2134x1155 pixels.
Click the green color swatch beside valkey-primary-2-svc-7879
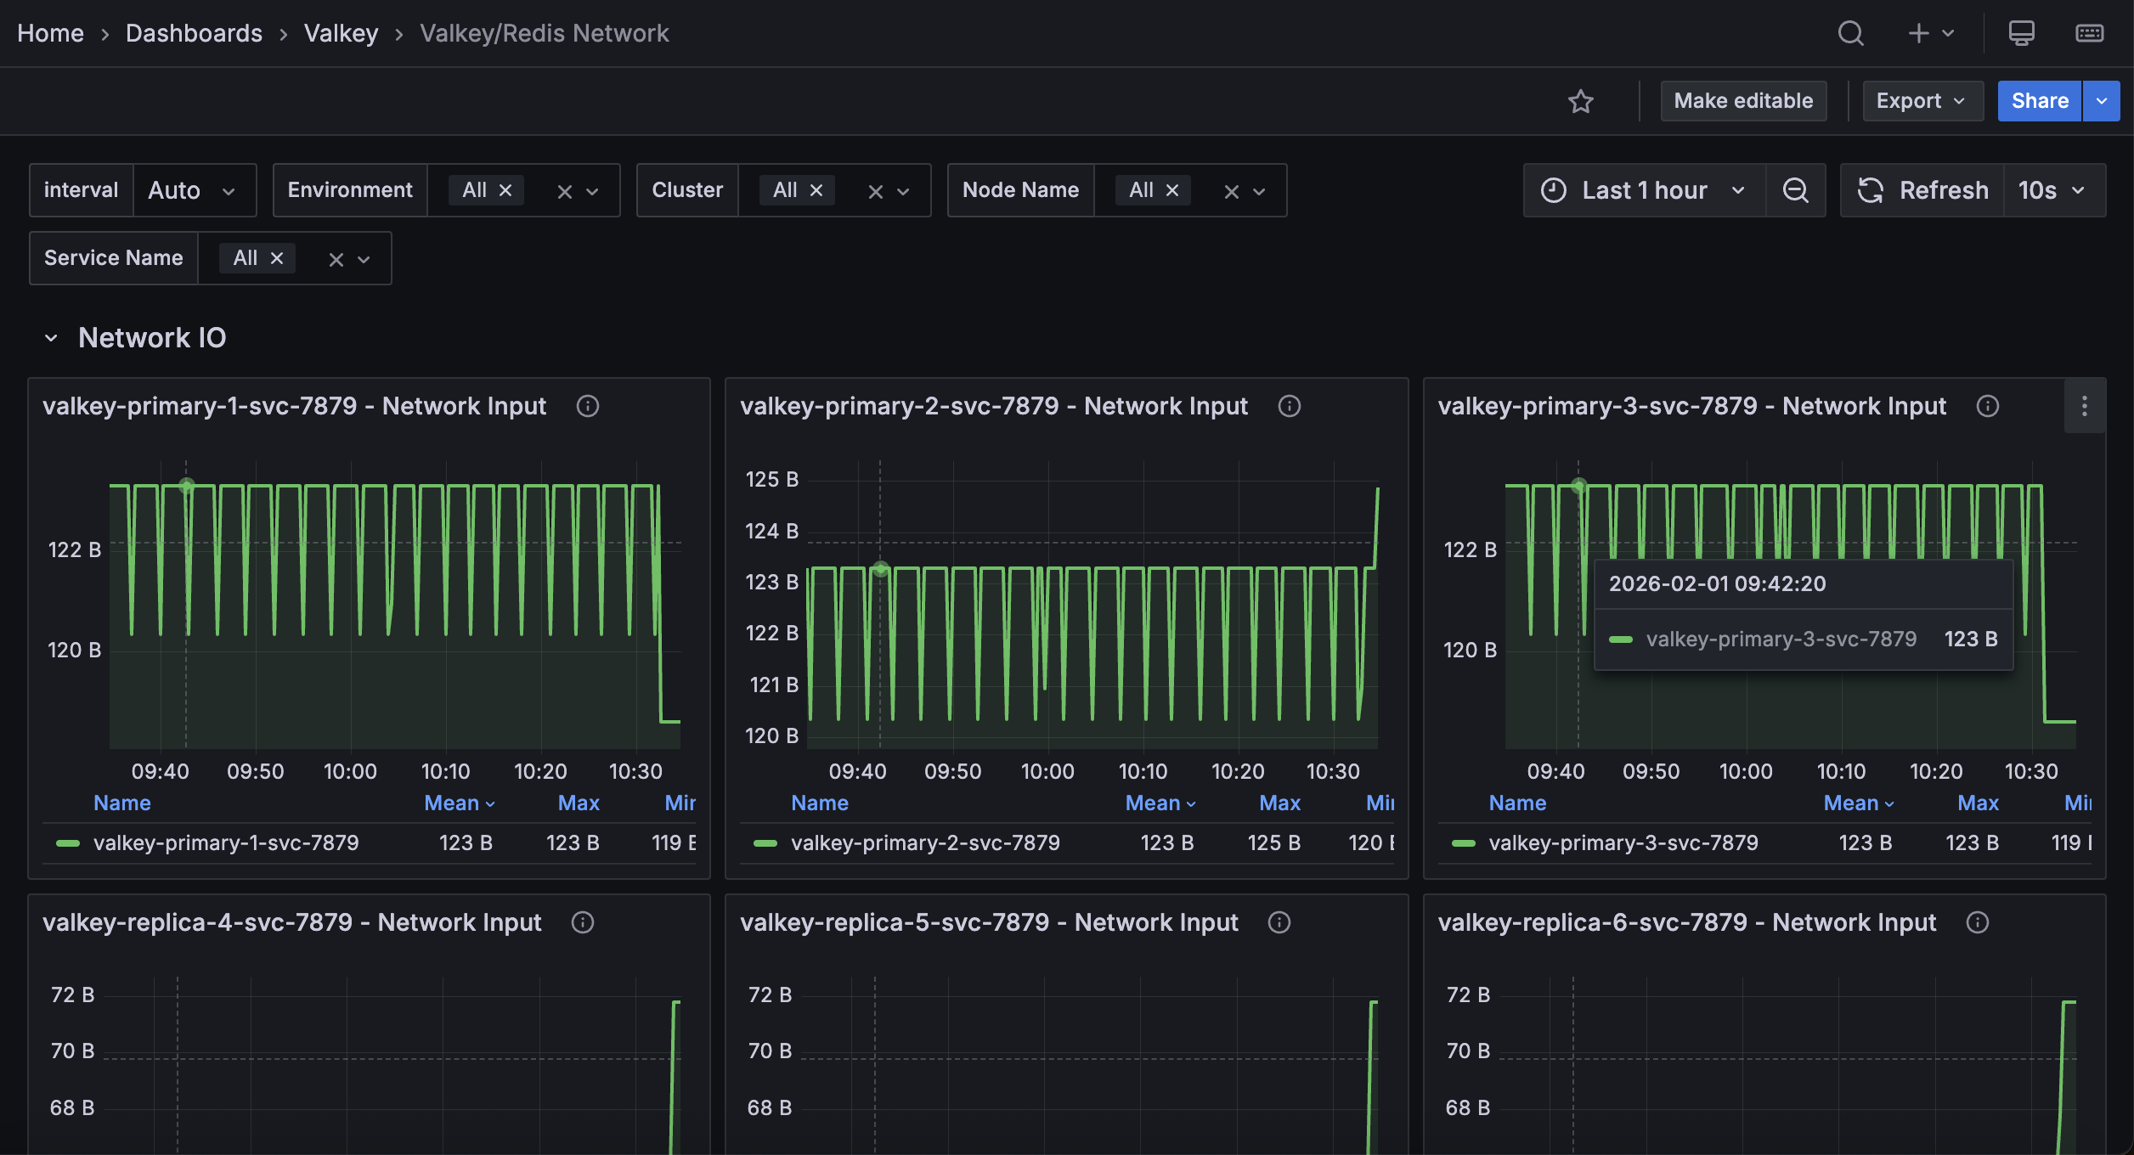click(765, 842)
